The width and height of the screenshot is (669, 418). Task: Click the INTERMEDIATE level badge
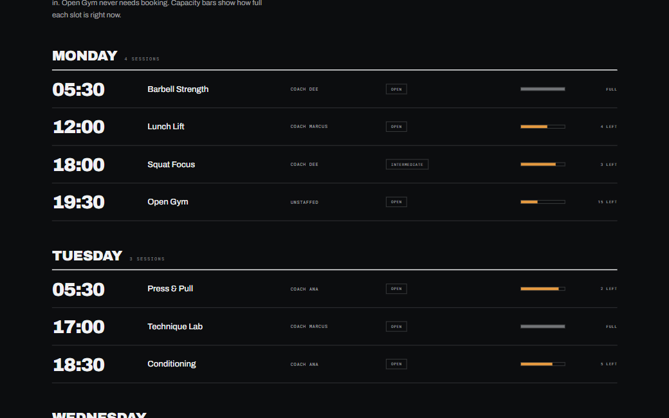coord(407,164)
